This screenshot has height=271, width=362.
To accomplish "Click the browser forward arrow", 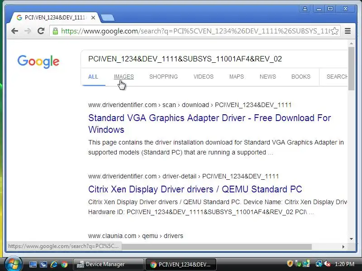I will [x=28, y=31].
